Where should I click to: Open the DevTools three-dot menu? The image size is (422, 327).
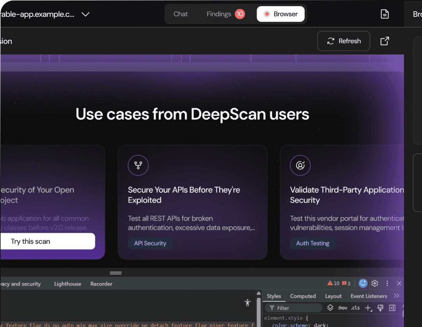pyautogui.click(x=387, y=283)
